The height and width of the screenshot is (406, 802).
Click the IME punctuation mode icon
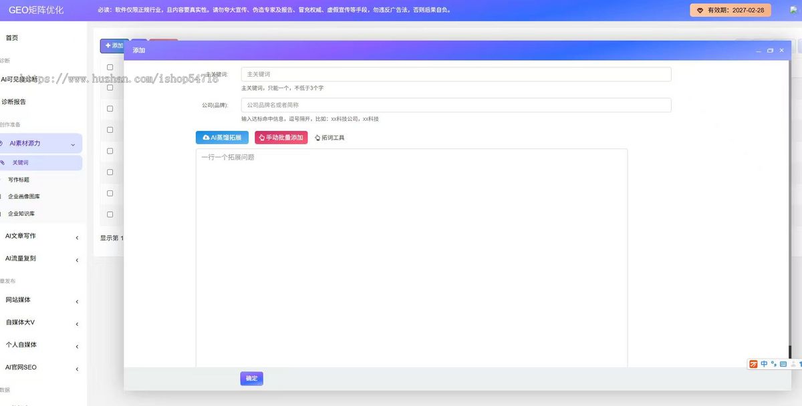773,364
